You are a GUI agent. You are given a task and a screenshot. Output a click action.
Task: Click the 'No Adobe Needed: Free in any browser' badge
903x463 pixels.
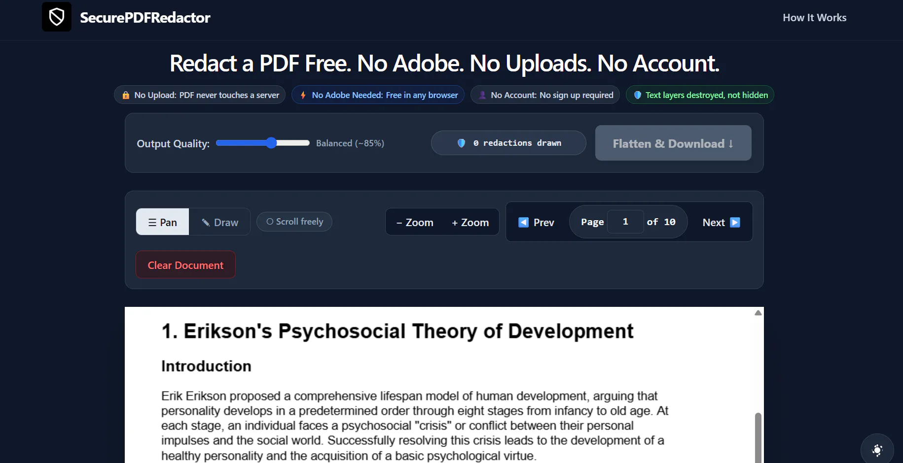[378, 95]
